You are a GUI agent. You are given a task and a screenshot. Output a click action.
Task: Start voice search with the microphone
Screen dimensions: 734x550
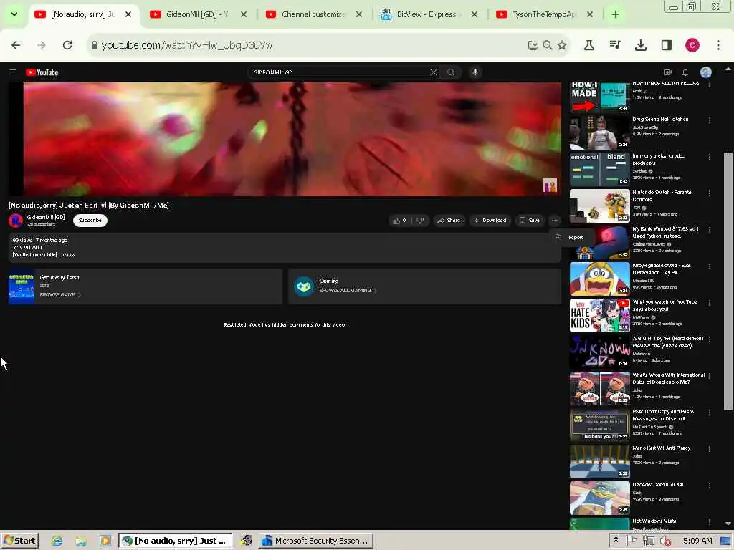coord(475,72)
